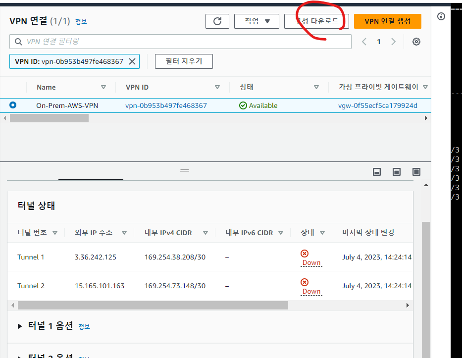
Task: Open 정보 link beside 터널 1 옵션
Action: click(x=84, y=327)
